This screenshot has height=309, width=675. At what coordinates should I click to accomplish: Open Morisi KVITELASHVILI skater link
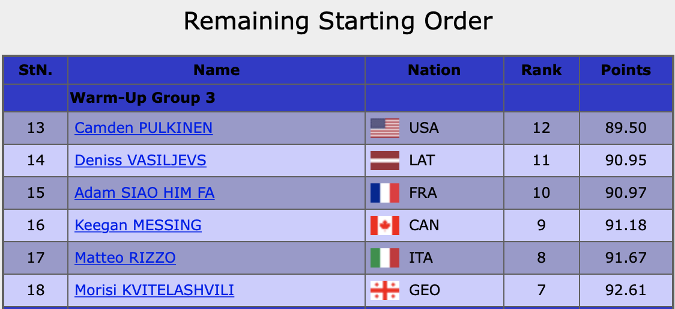tap(154, 290)
